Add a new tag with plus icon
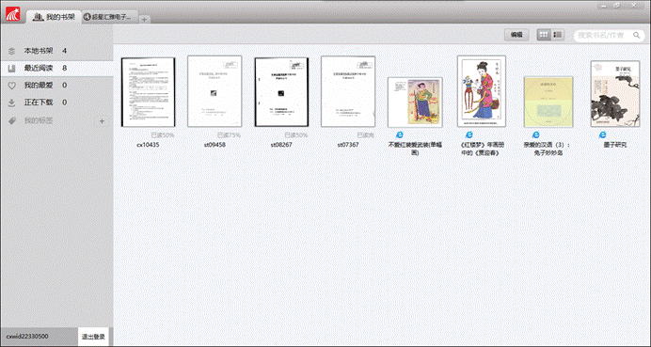 [x=103, y=121]
